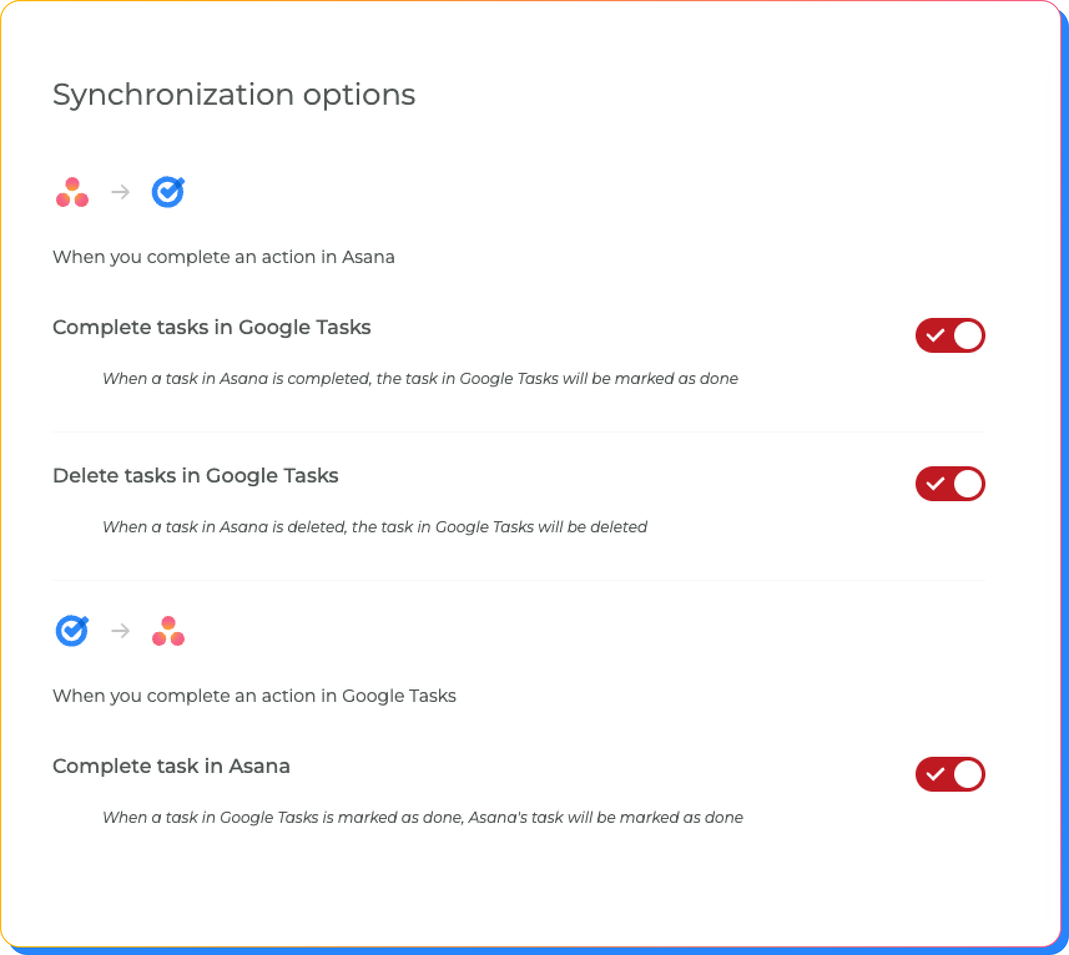
Task: Disable the Delete tasks in Google Tasks switch
Action: coord(950,484)
